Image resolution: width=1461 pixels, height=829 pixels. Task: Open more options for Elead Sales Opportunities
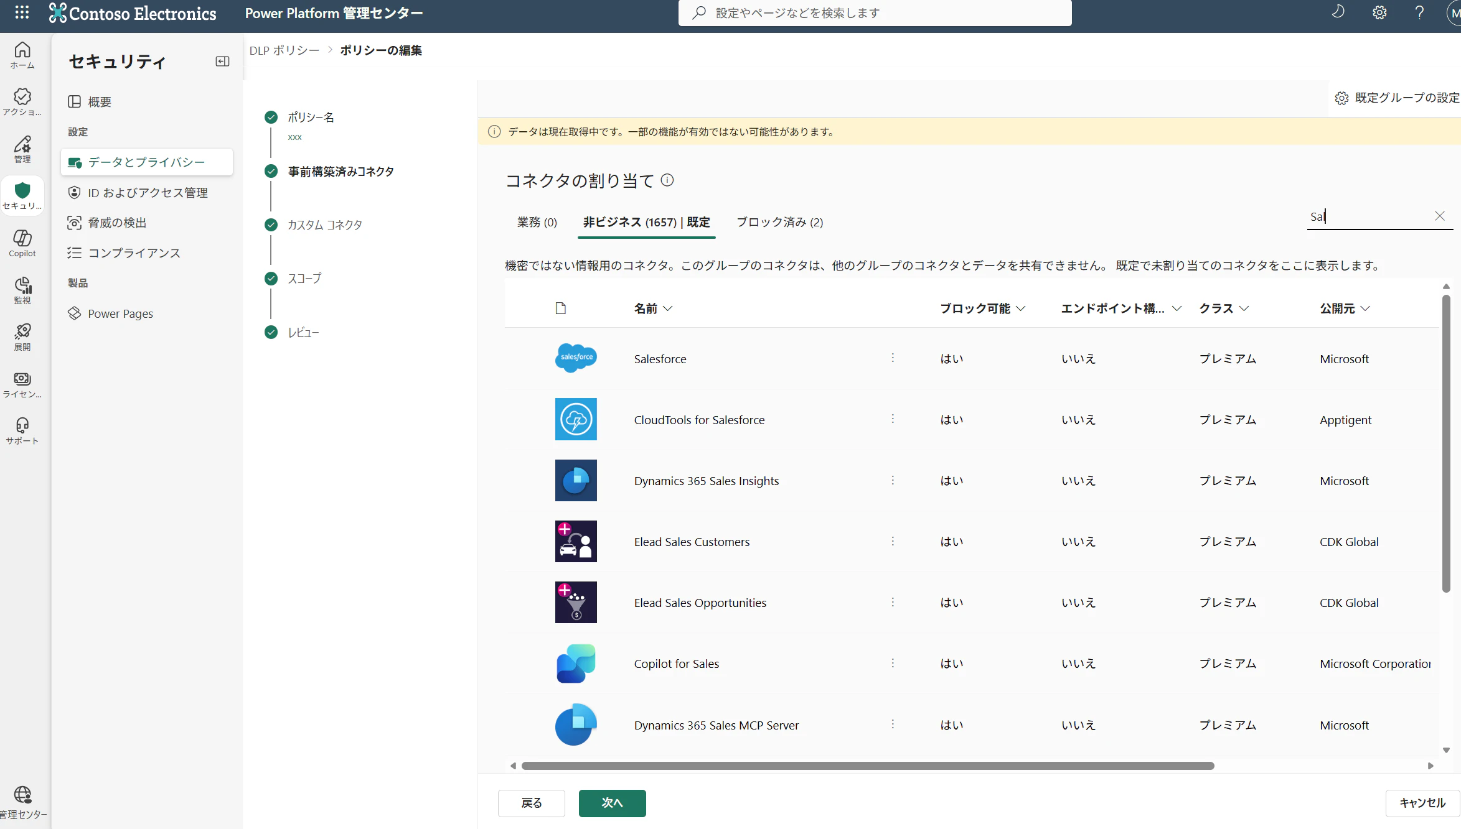[x=893, y=602]
